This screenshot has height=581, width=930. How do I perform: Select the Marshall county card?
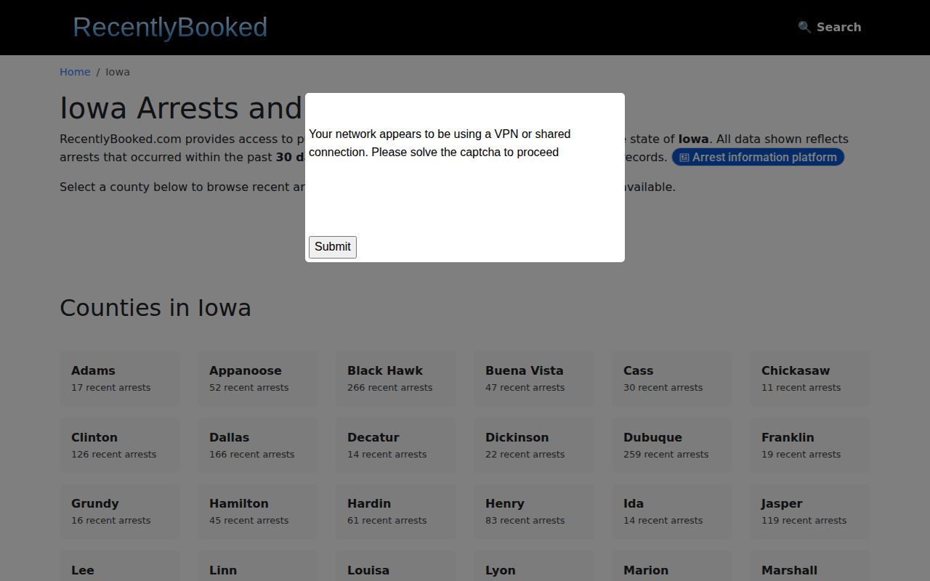click(810, 566)
